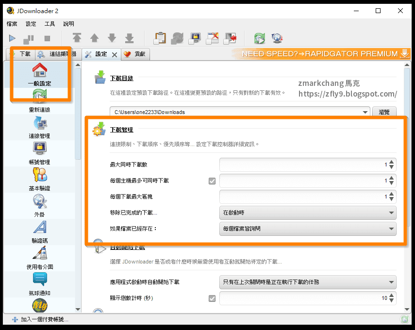This screenshot has height=330, width=415.
Task: Open 帳號管理 account manager in sidebar
Action: coord(40,153)
